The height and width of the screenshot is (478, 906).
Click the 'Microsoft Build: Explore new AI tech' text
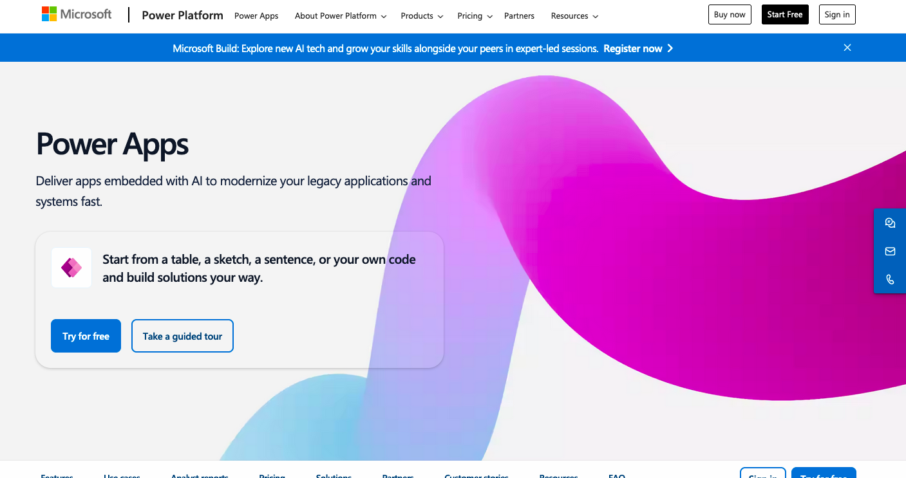pyautogui.click(x=386, y=48)
